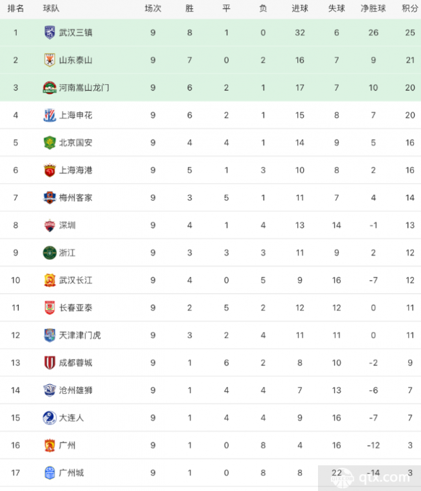Click the Shandong Taishan (山东泰山) club badge
The image size is (421, 491).
tap(49, 60)
